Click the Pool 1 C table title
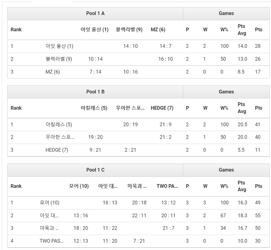The width and height of the screenshot is (271, 250). pos(95,170)
